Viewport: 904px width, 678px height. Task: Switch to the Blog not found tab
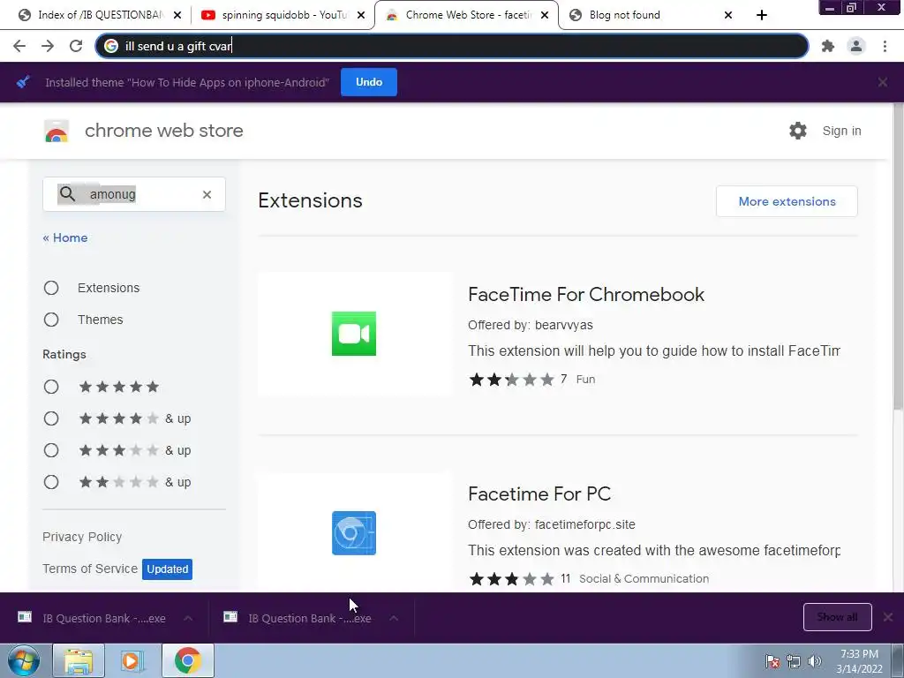coord(651,15)
